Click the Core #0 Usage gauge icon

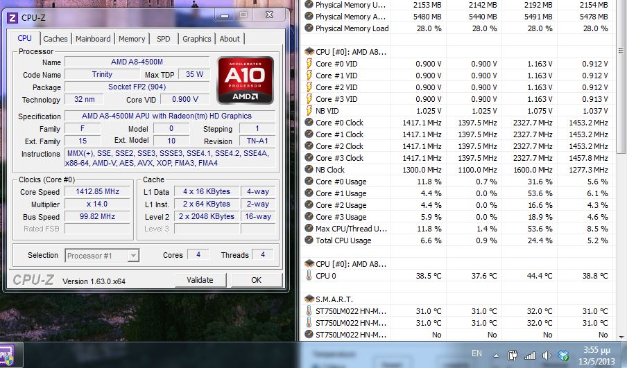(x=309, y=182)
